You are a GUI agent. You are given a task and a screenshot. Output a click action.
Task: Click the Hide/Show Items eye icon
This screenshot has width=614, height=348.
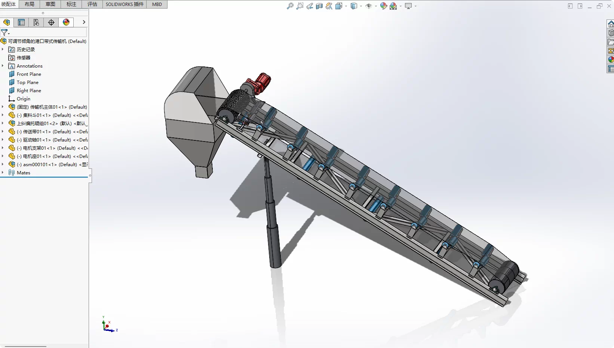pyautogui.click(x=368, y=6)
